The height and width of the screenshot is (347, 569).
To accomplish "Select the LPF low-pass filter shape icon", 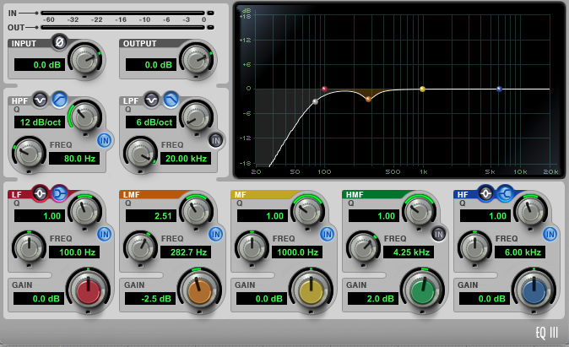I will coord(171,100).
